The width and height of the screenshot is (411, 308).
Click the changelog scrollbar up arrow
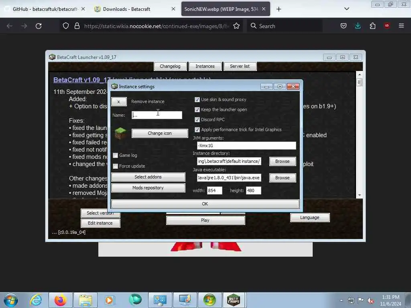coord(360,75)
